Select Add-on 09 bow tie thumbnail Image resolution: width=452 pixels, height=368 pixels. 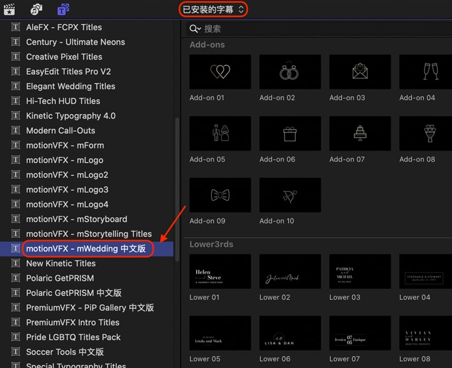pos(220,195)
